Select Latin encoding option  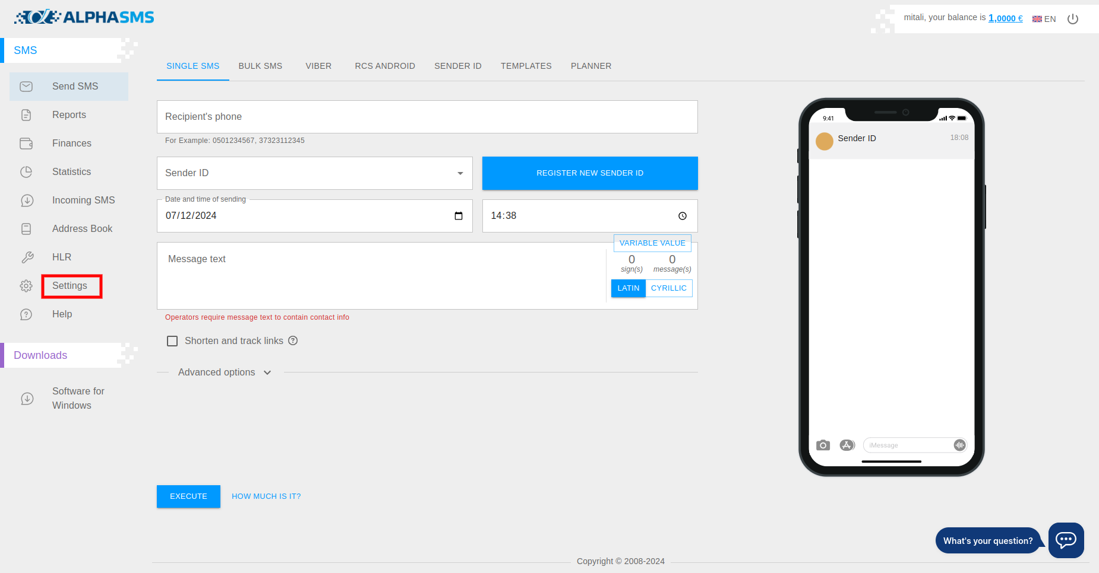tap(628, 288)
